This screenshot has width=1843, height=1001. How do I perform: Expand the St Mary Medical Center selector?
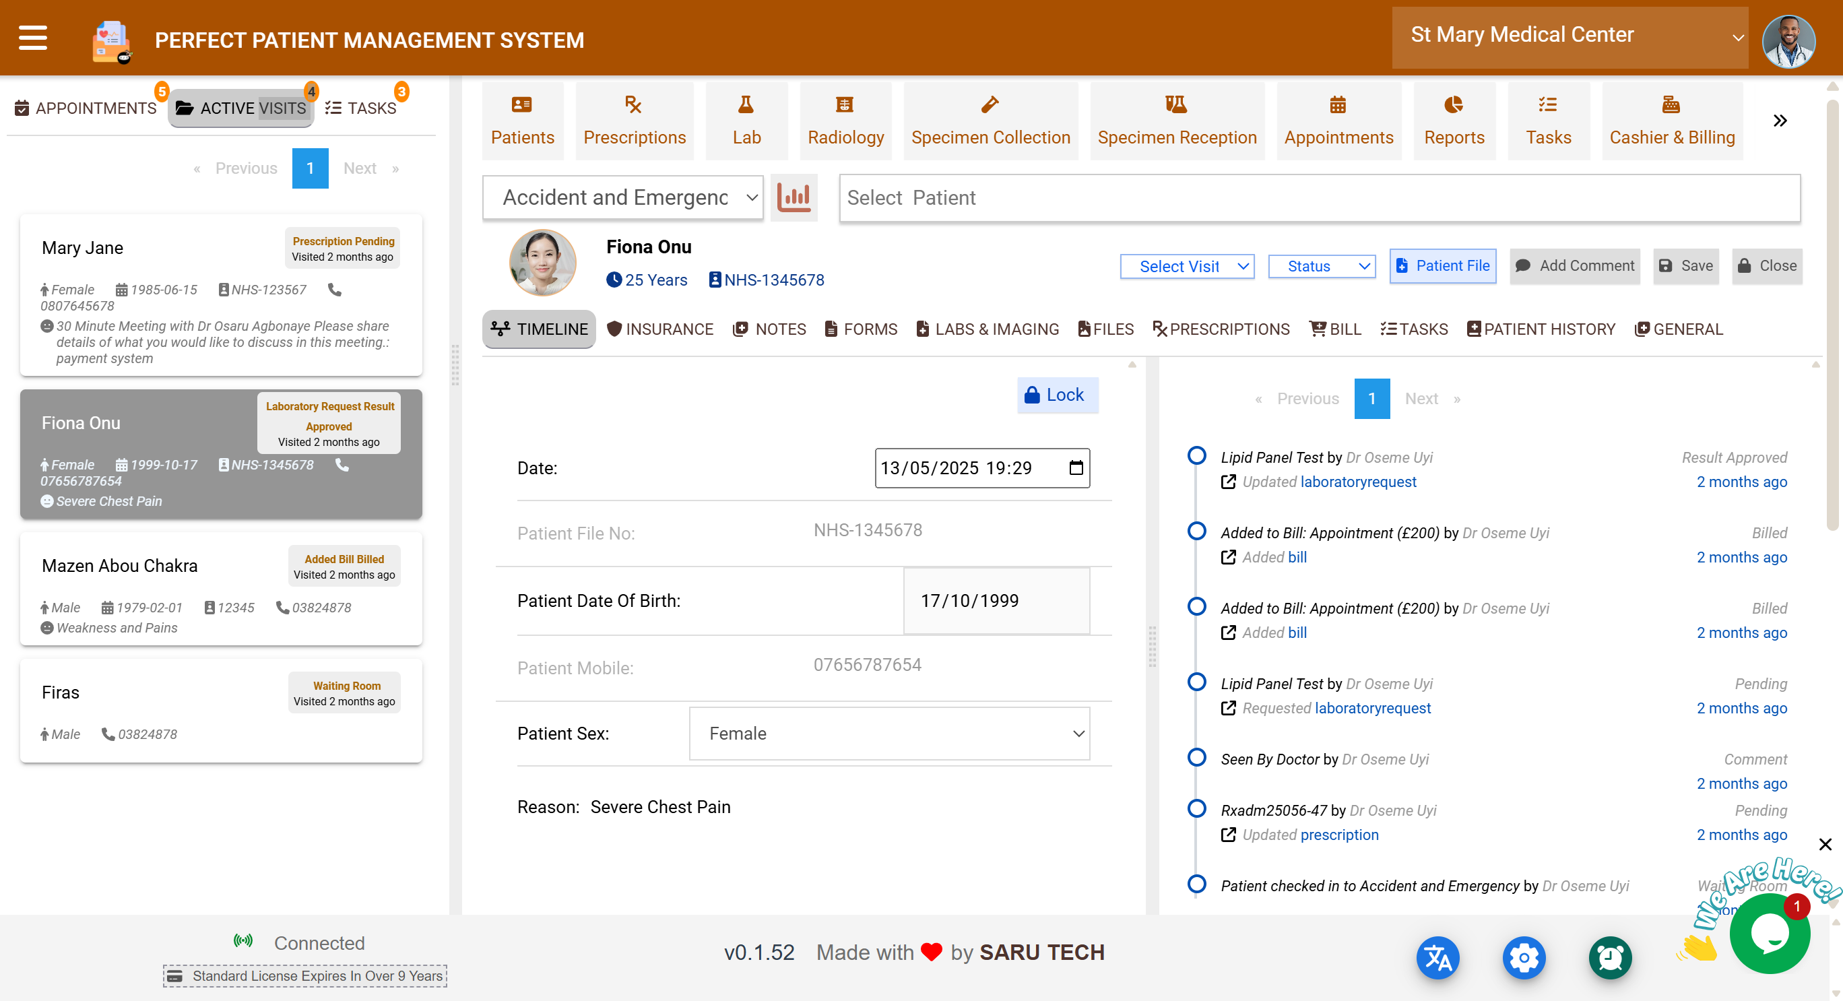click(1570, 38)
